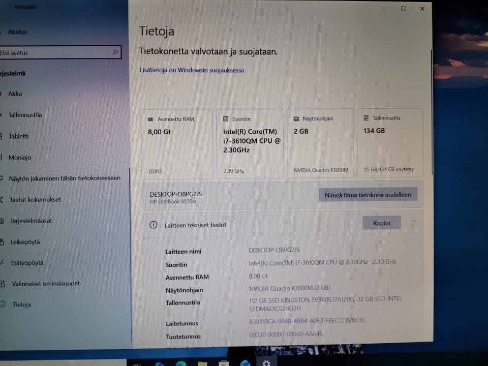Click the Asennettu RAM 8,00 Gt card
The height and width of the screenshot is (366, 488).
coord(177,144)
